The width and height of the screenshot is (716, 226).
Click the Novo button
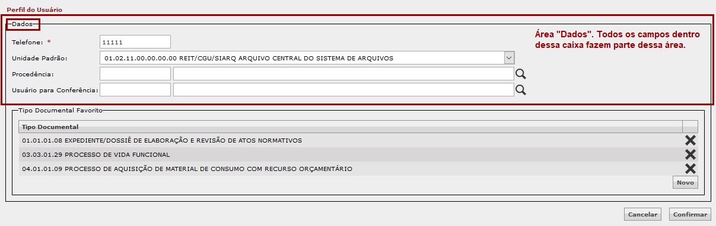685,183
